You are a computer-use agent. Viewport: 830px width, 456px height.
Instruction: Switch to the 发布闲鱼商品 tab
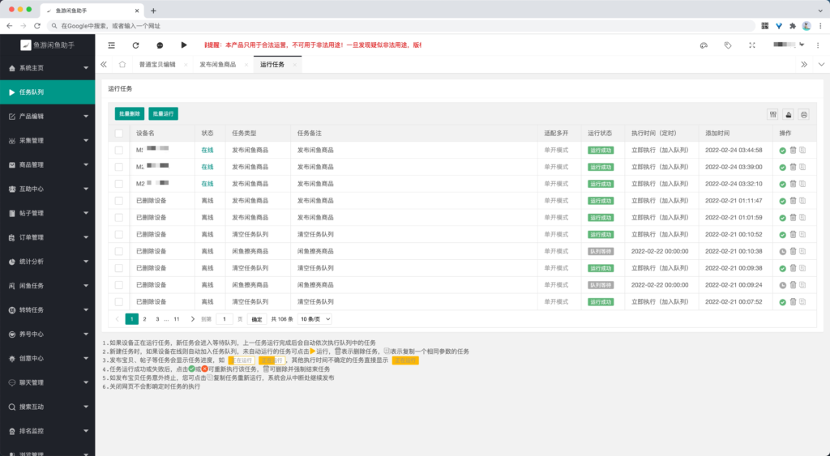[x=217, y=64]
